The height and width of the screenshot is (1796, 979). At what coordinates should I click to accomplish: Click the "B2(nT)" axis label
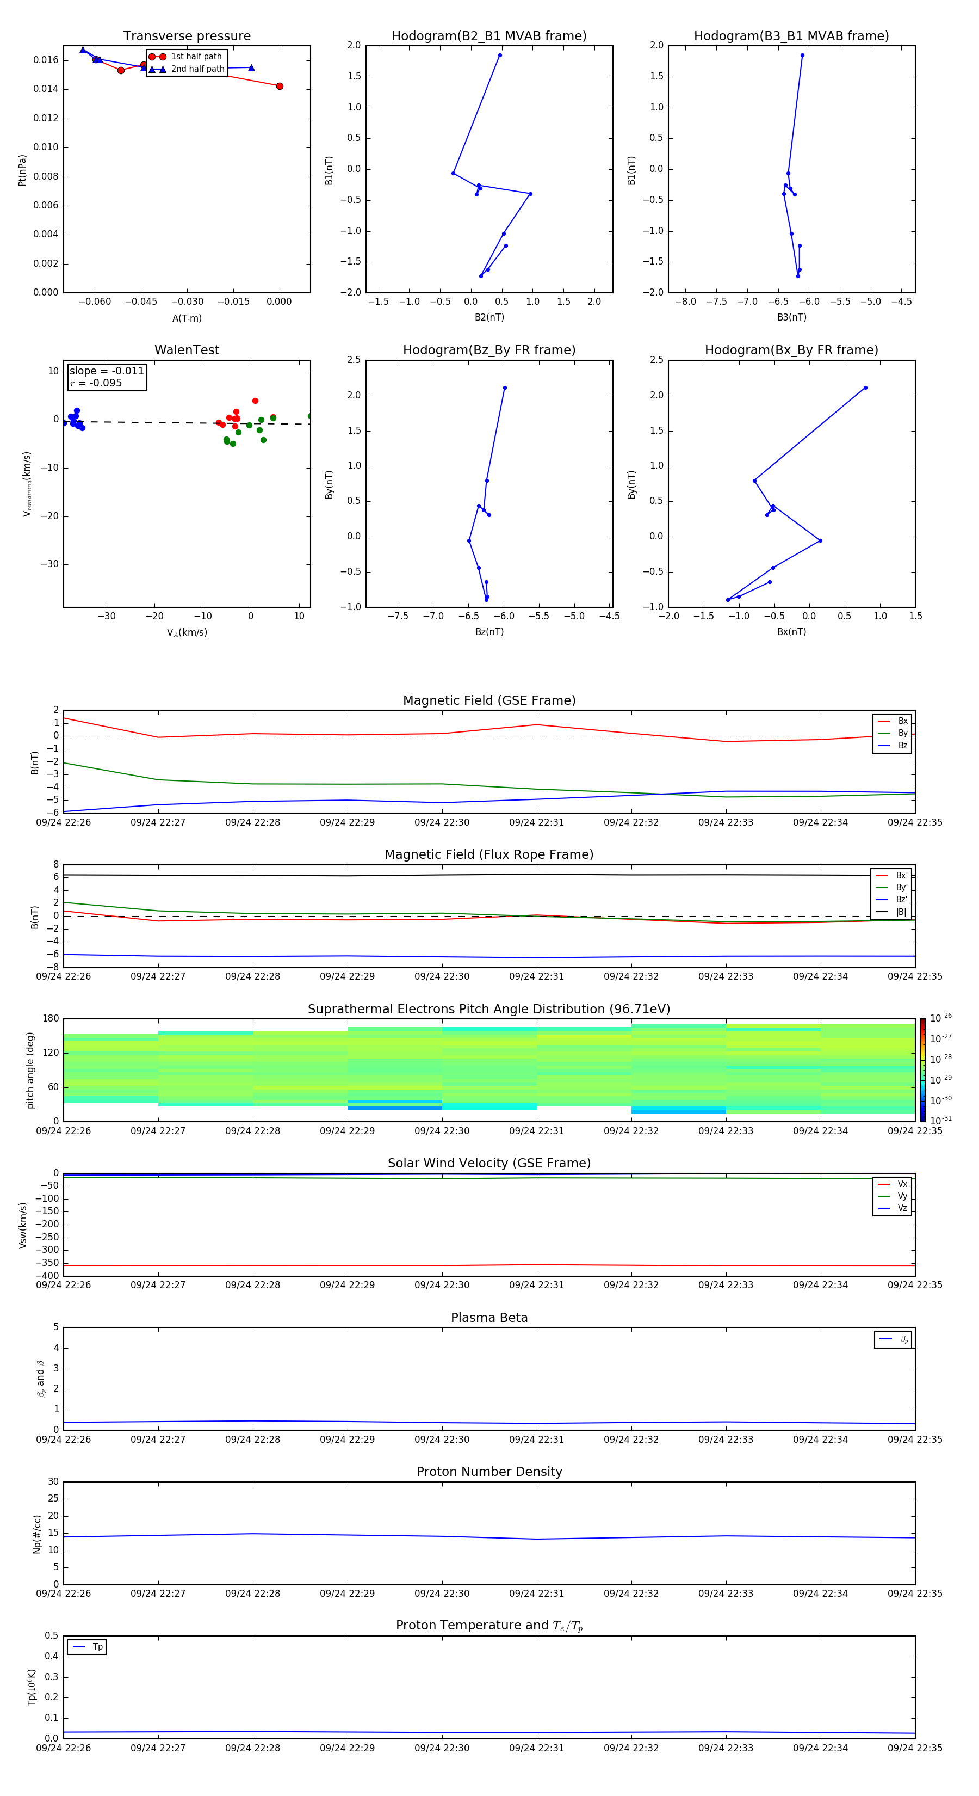(489, 317)
